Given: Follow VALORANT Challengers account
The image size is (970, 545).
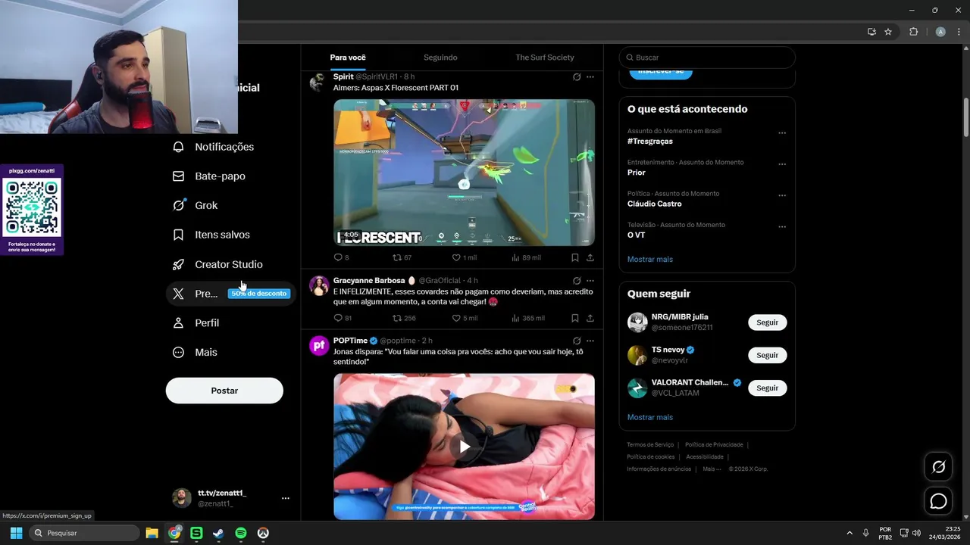Looking at the screenshot, I should [x=768, y=388].
